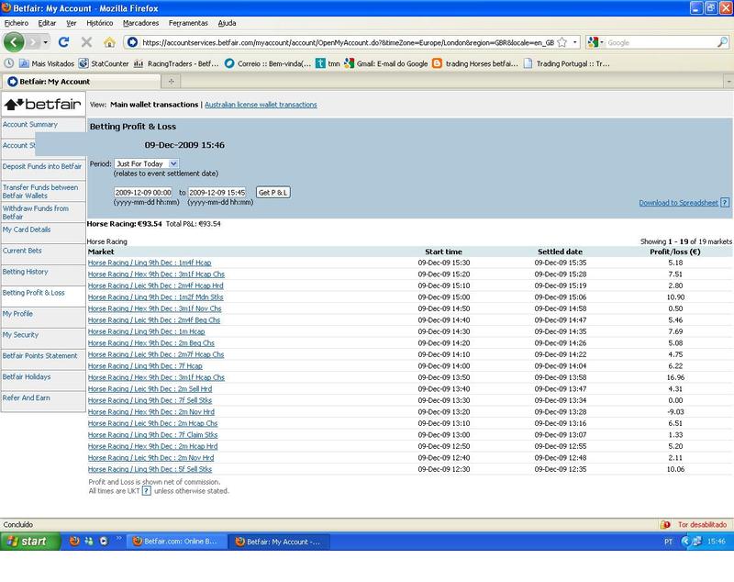Open Betting History in the sidebar
Screen dimensions: 734x582
[26, 272]
